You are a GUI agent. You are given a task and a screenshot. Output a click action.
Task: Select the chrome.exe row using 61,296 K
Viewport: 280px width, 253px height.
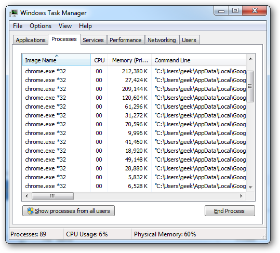134,106
